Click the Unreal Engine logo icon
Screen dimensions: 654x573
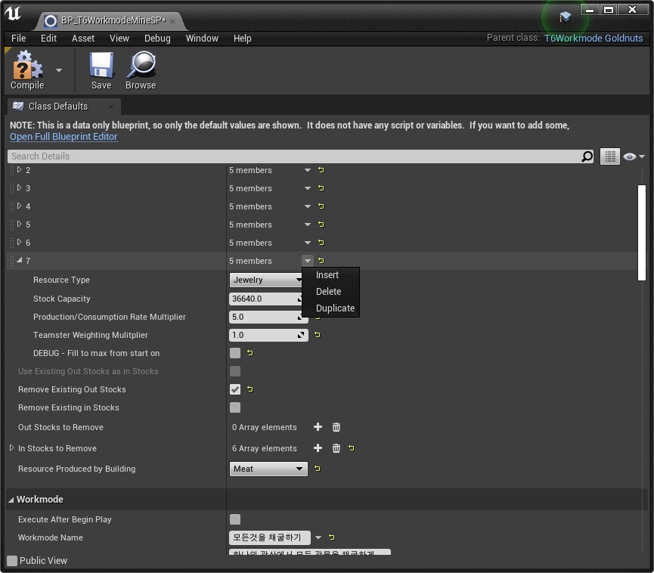[13, 13]
